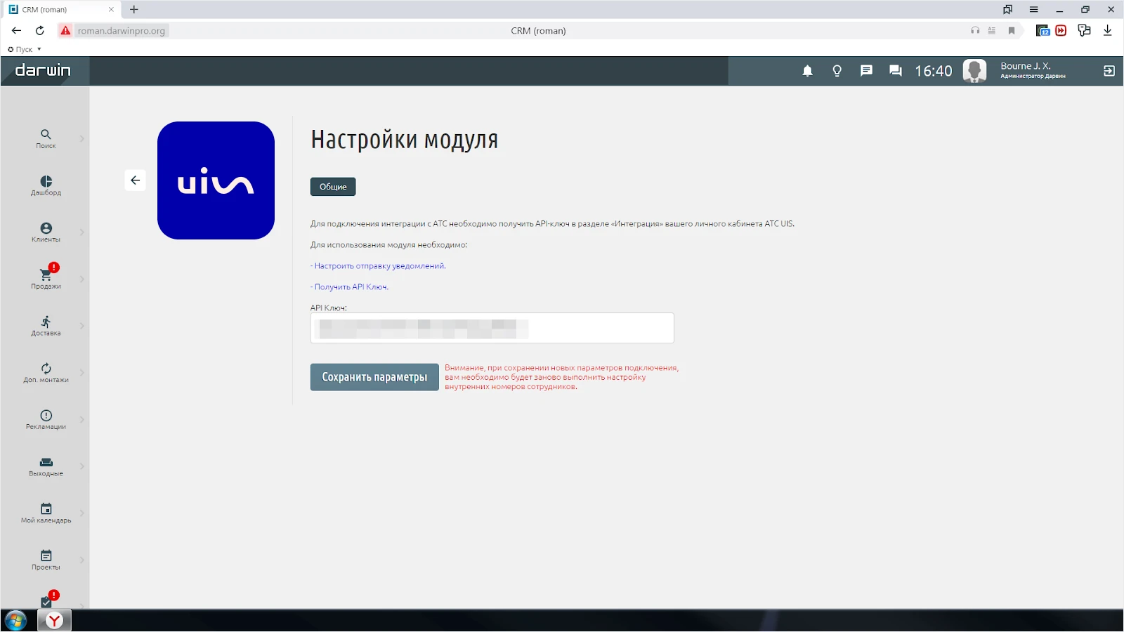Click the UIS module logo thumbnail
1124x632 pixels.
(216, 180)
